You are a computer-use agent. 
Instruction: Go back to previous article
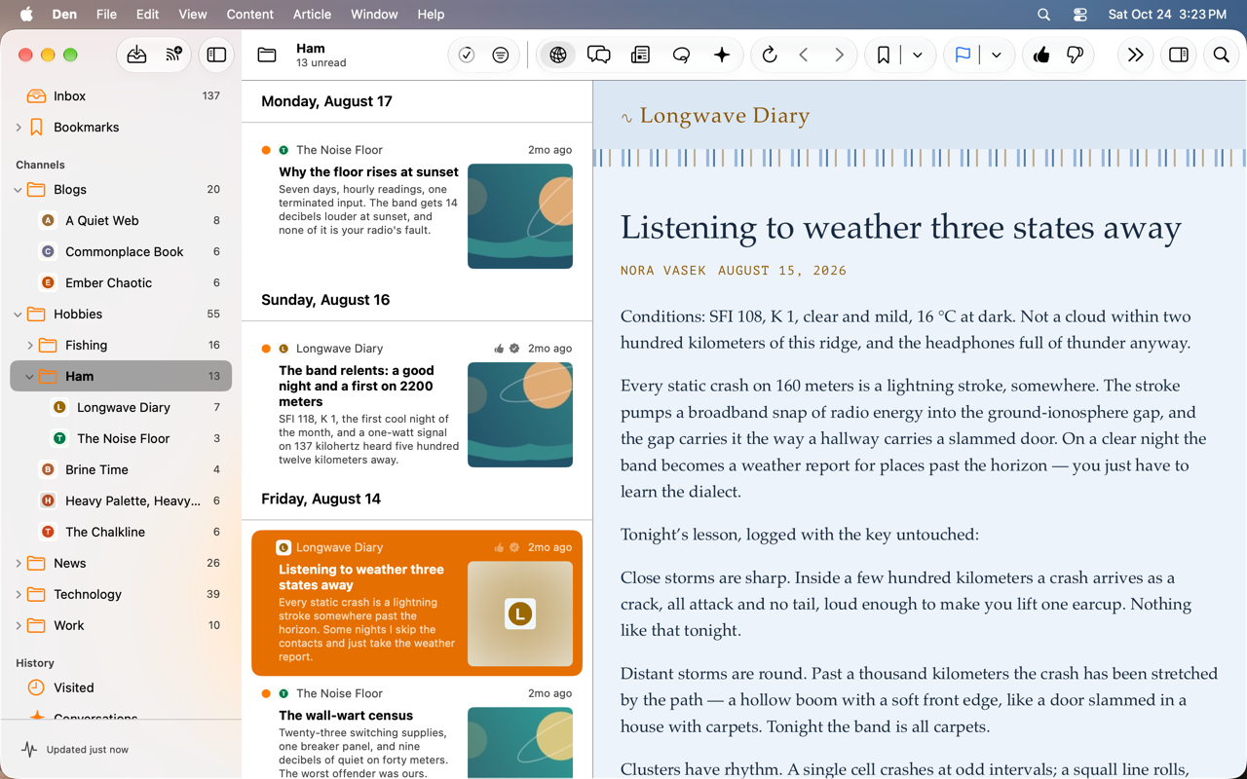click(804, 56)
